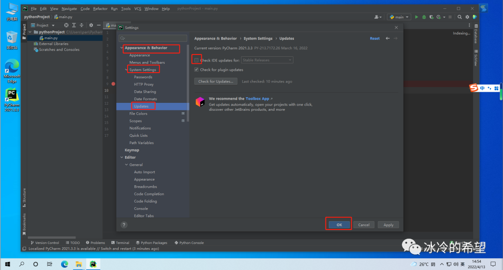This screenshot has height=270, width=503.
Task: Click the Localized PyCharm available status message
Action: pos(94,249)
